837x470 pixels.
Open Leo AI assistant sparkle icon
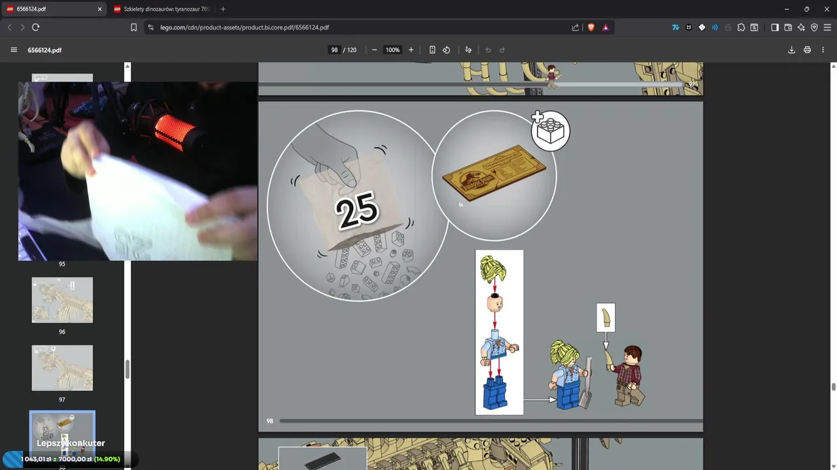coord(801,27)
